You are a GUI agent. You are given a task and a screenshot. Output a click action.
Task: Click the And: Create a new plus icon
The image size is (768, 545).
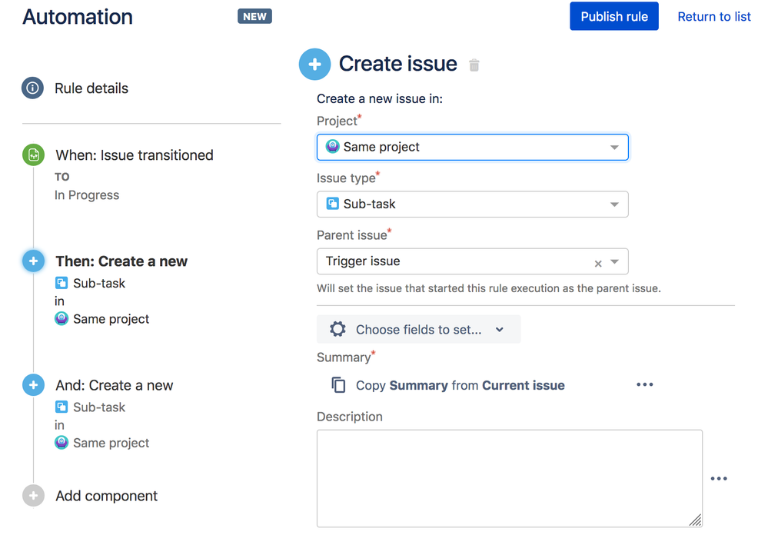tap(33, 385)
